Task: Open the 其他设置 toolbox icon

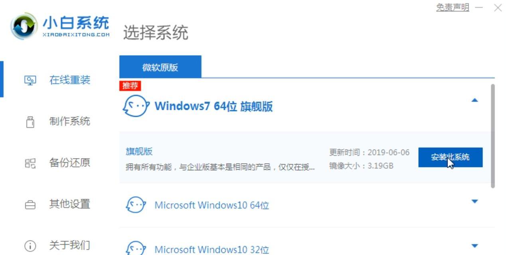Action: (30, 205)
